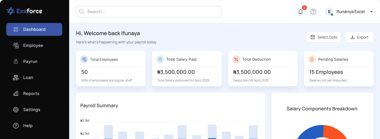Click '90% of employees are regular staff' text
This screenshot has height=139, width=380.
pos(107,80)
